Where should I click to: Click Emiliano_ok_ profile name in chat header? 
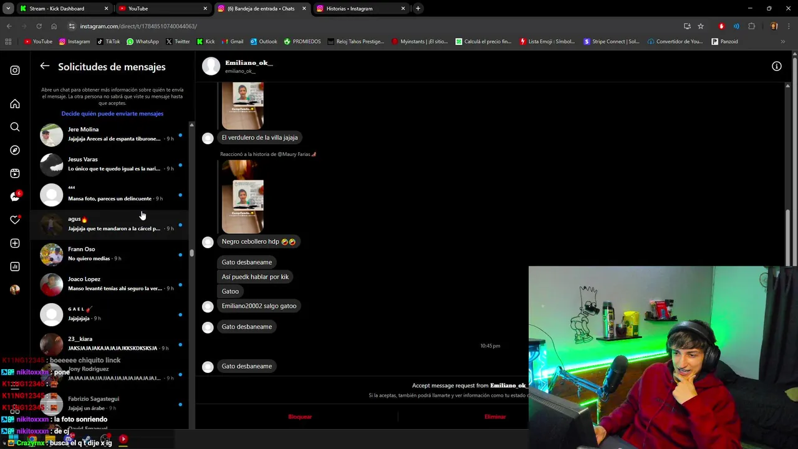tap(249, 63)
